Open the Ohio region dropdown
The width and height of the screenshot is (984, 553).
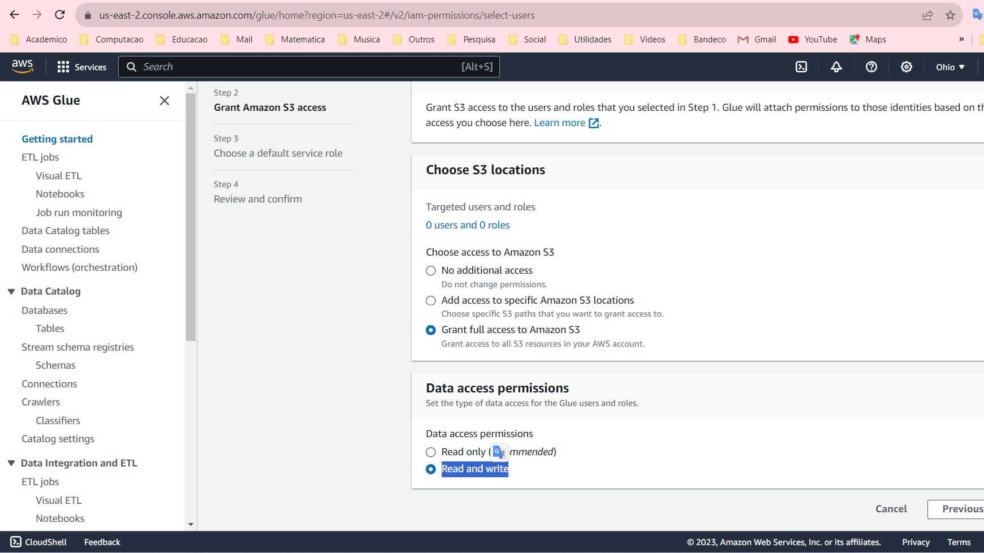coord(950,67)
